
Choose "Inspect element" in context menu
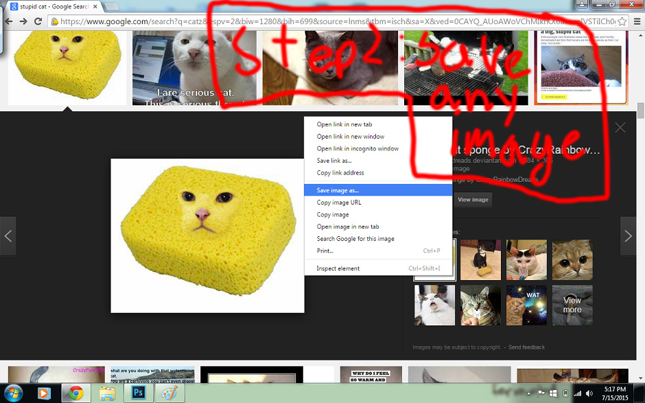click(x=338, y=268)
